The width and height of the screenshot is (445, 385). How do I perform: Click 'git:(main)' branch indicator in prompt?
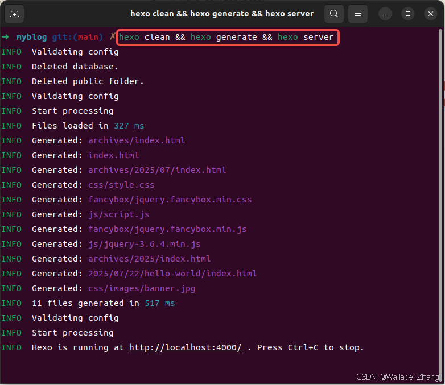(x=77, y=37)
